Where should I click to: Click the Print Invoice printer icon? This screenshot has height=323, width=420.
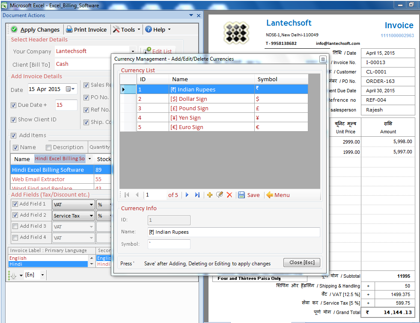(x=69, y=29)
